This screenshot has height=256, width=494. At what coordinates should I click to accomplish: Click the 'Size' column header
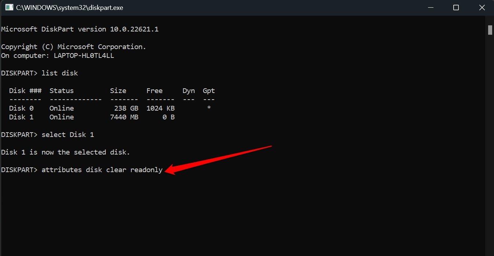click(x=118, y=90)
